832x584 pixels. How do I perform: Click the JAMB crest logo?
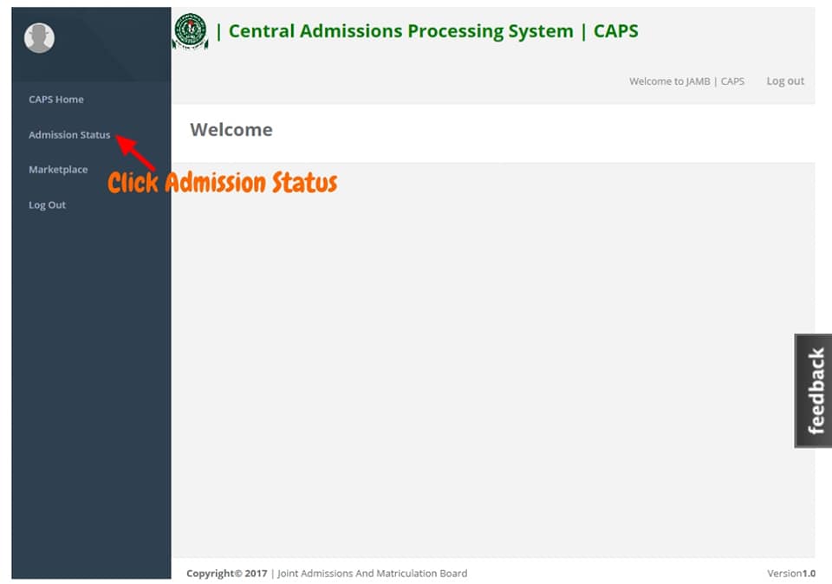(191, 31)
